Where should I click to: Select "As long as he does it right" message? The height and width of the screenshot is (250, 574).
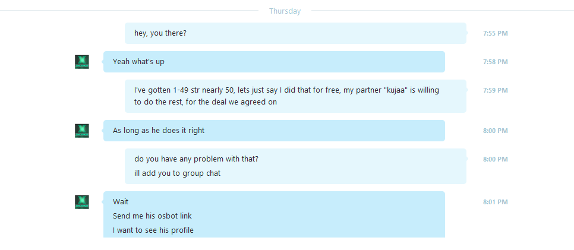[274, 131]
